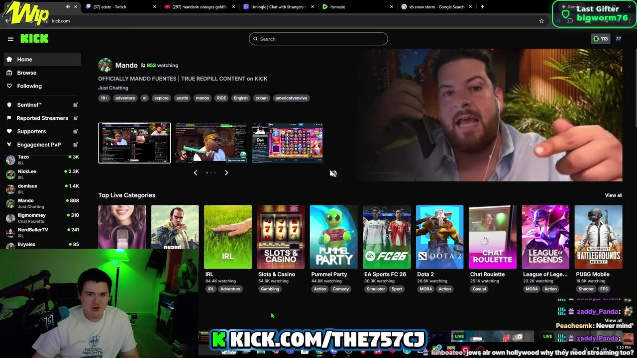Click the Home sidebar icon
Viewport: 637px width, 358px height.
click(9, 59)
